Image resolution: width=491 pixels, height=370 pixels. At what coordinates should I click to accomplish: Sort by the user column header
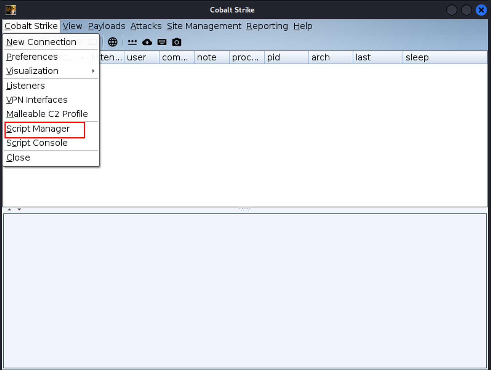tap(141, 57)
